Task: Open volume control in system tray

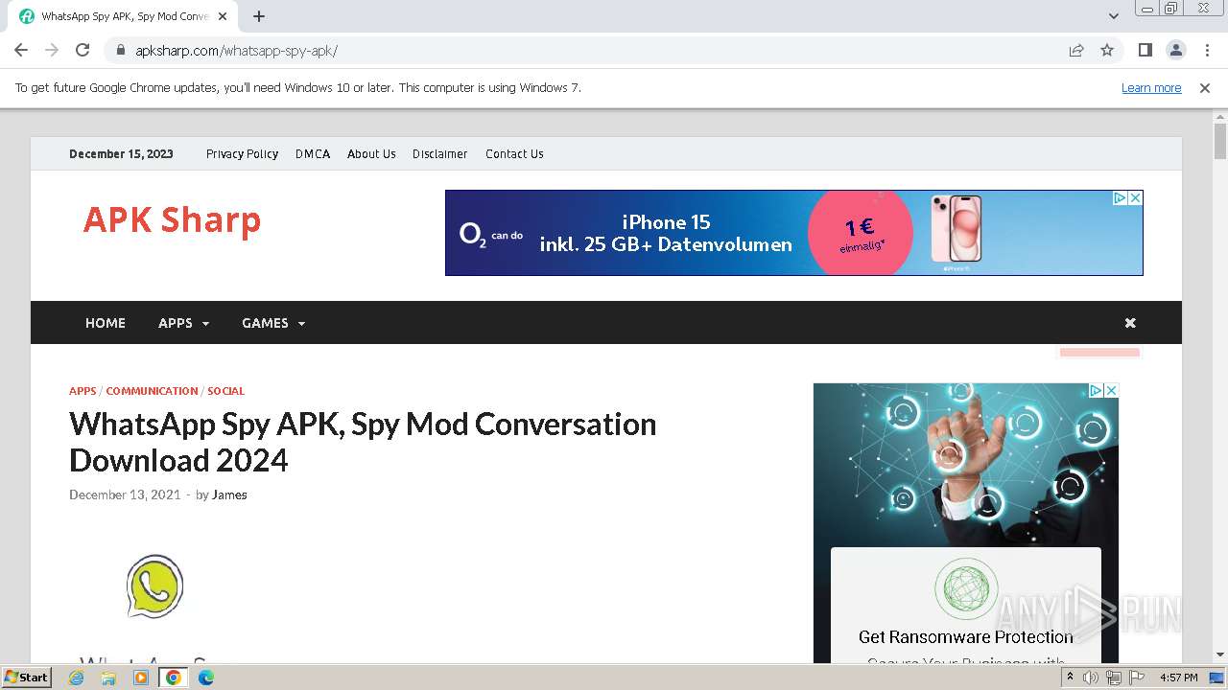Action: click(1091, 678)
